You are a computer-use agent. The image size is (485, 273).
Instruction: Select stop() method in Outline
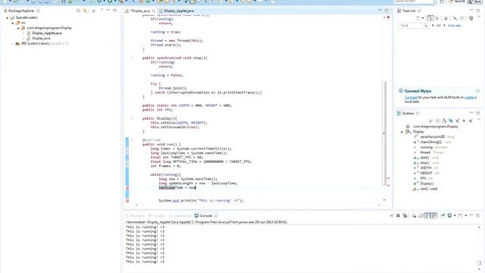point(424,163)
